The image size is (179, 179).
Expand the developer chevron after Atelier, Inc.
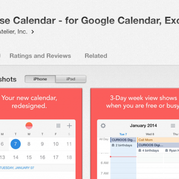[x=33, y=32]
